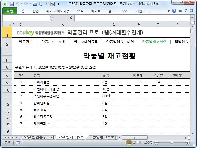Expand the undo history dropdown arrow
This screenshot has width=197, height=148.
click(22, 4)
